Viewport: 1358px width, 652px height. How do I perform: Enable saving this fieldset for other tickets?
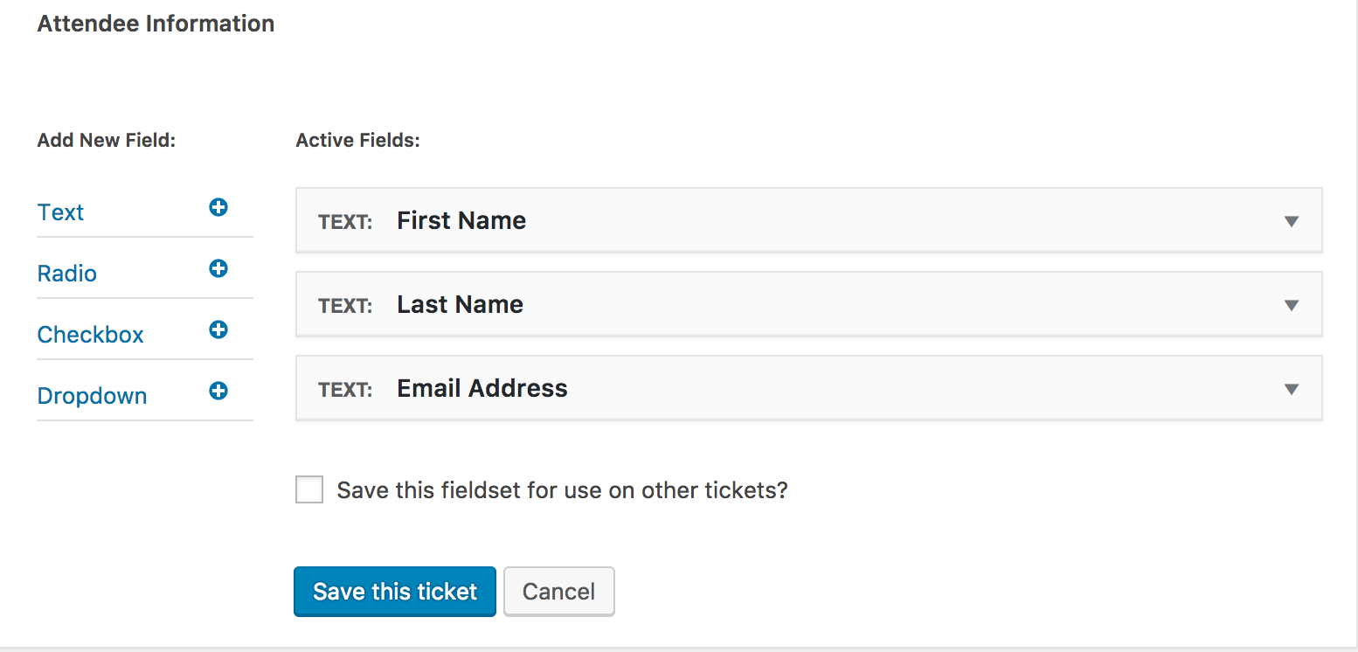coord(309,489)
